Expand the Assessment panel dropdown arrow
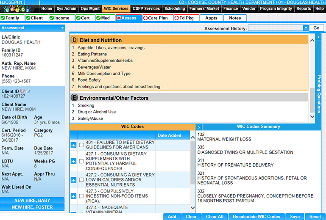Screen dimensions: 326x220 click(x=62, y=28)
